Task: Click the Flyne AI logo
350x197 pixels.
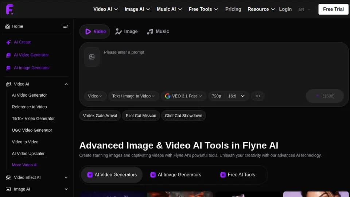Action: click(x=9, y=9)
